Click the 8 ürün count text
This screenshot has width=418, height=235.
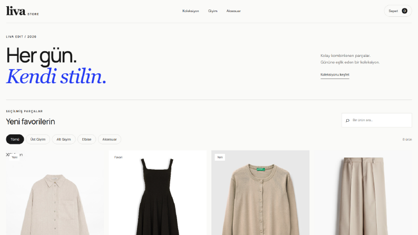pos(407,139)
